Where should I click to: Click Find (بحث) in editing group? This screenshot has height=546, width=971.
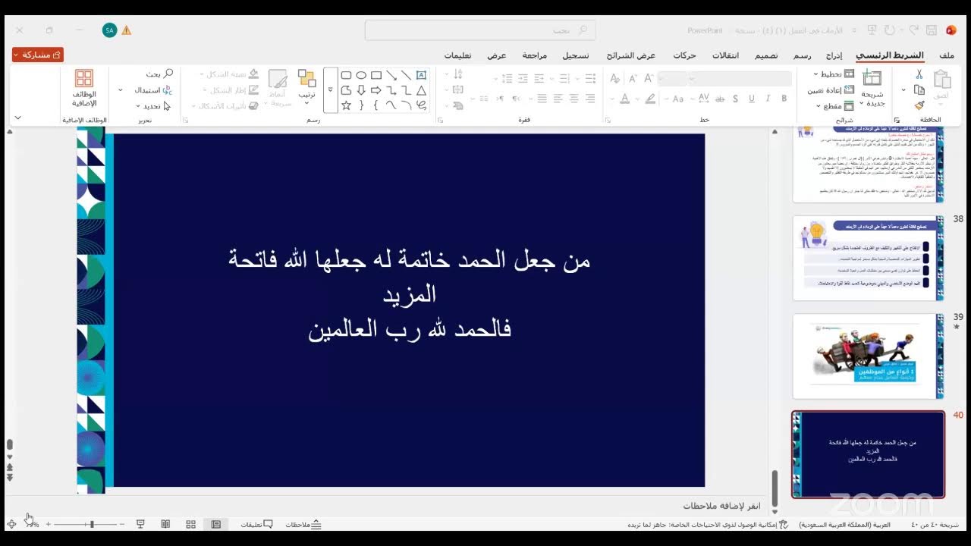pos(159,74)
